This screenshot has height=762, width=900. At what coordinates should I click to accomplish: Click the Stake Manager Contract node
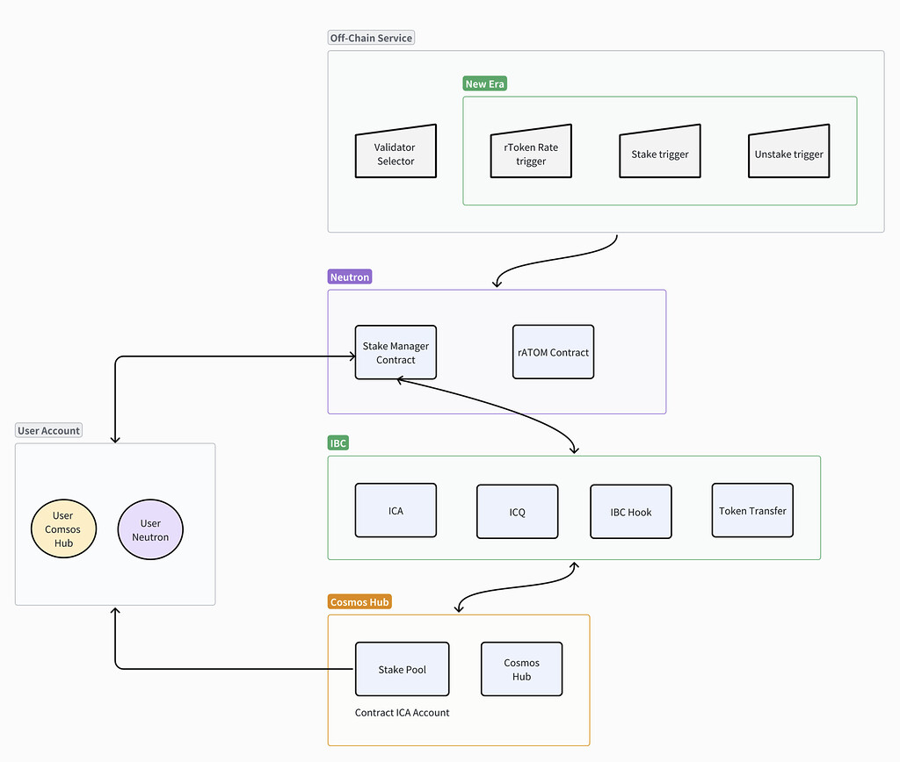pyautogui.click(x=395, y=352)
